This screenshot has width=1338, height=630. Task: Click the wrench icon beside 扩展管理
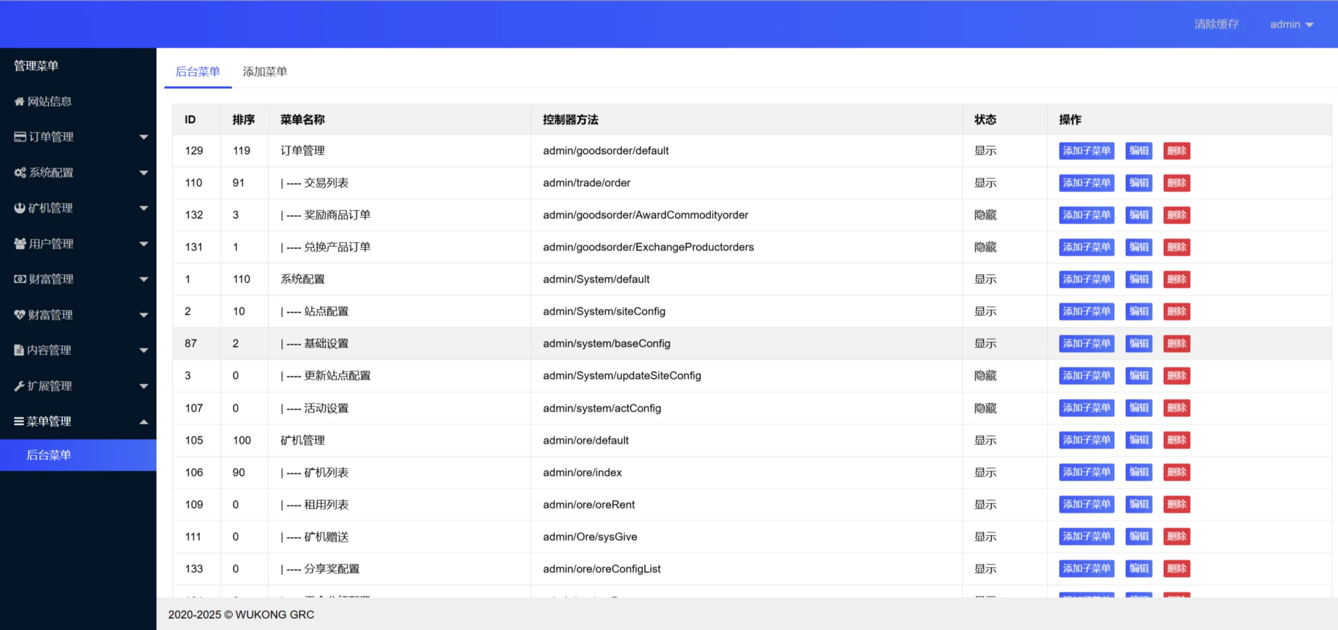click(19, 386)
